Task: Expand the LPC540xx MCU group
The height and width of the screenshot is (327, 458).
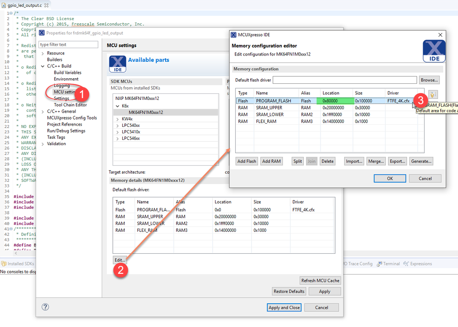Action: pyautogui.click(x=117, y=125)
